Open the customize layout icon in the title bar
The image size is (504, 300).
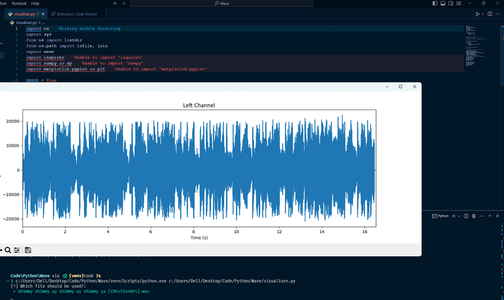[459, 3]
